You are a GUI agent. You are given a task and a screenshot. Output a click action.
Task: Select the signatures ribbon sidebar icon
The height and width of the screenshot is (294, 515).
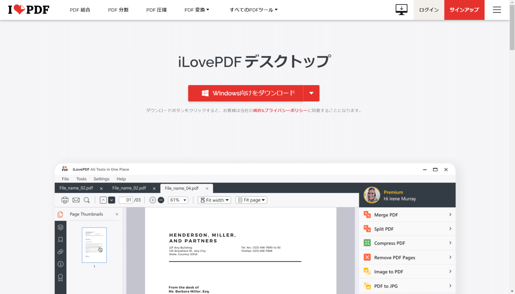click(x=61, y=278)
